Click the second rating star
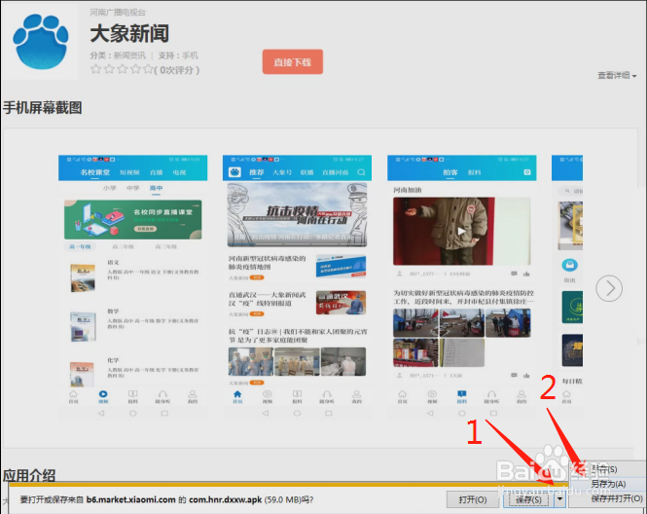The image size is (647, 514). point(109,69)
